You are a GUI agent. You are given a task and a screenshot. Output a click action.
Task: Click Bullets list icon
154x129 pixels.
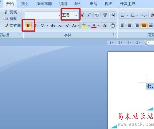[123, 15]
